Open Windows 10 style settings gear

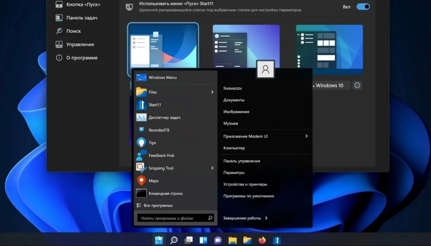pyautogui.click(x=357, y=85)
